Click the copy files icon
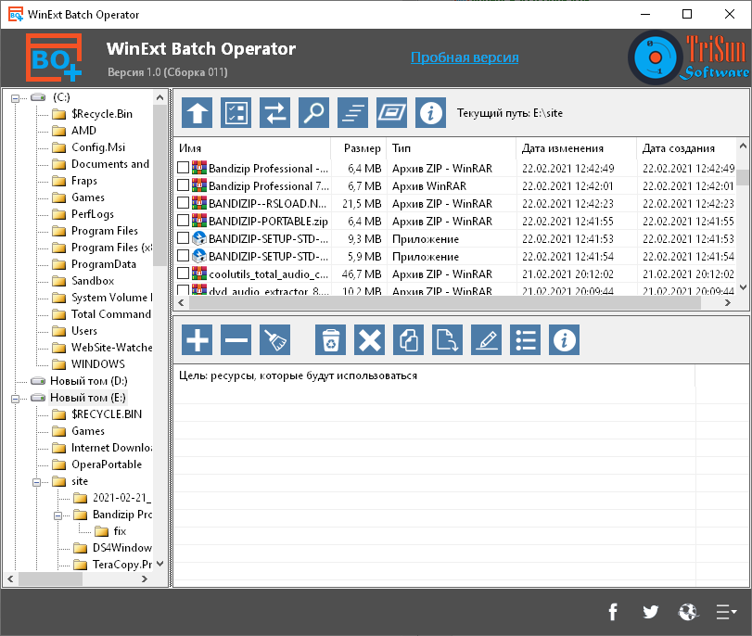 coord(408,339)
